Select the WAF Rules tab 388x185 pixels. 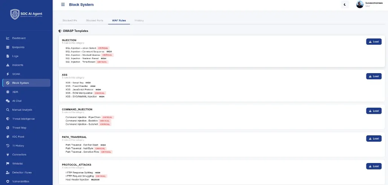coord(119,20)
